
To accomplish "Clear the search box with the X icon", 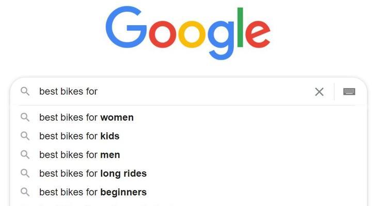I will (319, 92).
